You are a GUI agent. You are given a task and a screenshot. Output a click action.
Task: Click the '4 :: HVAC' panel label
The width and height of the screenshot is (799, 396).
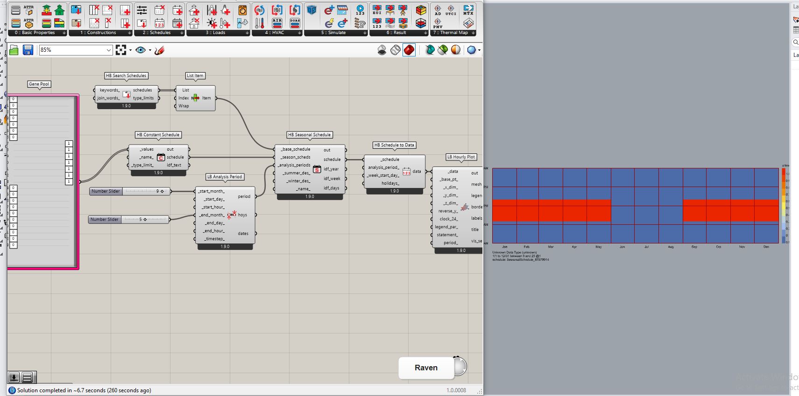click(x=275, y=33)
